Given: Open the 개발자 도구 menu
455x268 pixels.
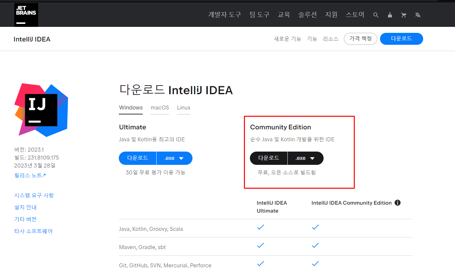Looking at the screenshot, I should coord(225,15).
